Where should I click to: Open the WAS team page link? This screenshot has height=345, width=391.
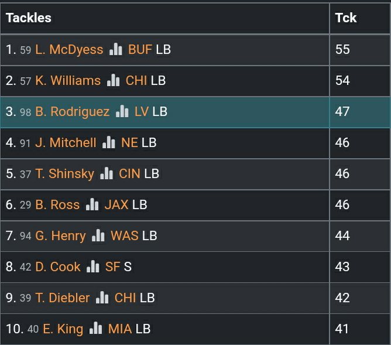pyautogui.click(x=125, y=235)
